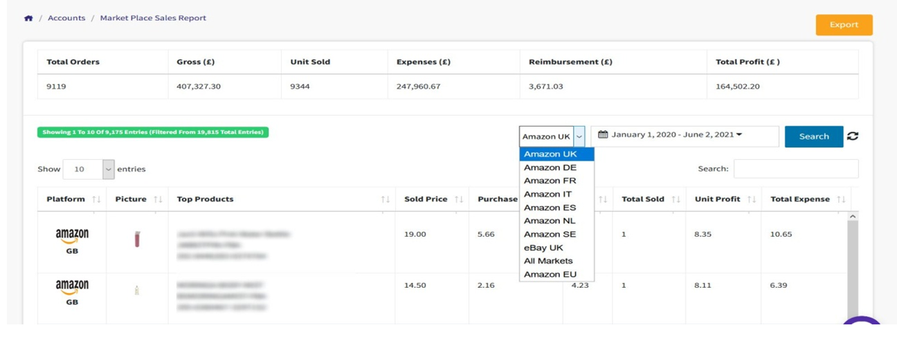Viewport: 906px width, 341px height.
Task: Sort by Picture column arrows
Action: [158, 199]
